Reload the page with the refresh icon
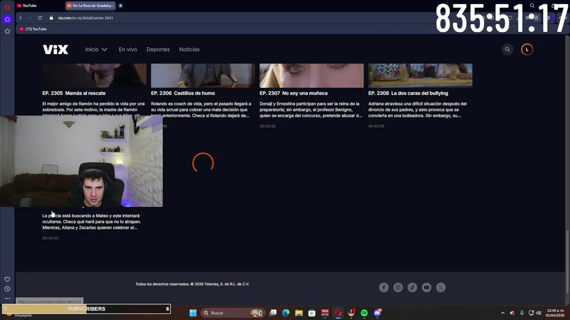Image resolution: width=570 pixels, height=320 pixels. [x=40, y=18]
